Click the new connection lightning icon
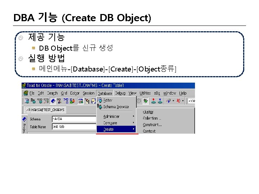The height and width of the screenshot is (194, 259). pos(168,101)
